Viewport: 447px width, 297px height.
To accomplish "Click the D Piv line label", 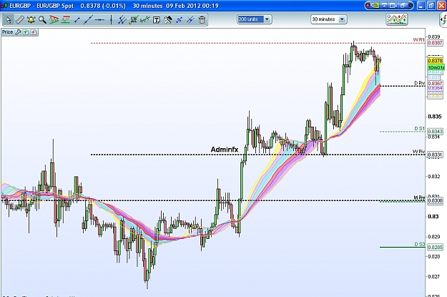I will [x=419, y=83].
